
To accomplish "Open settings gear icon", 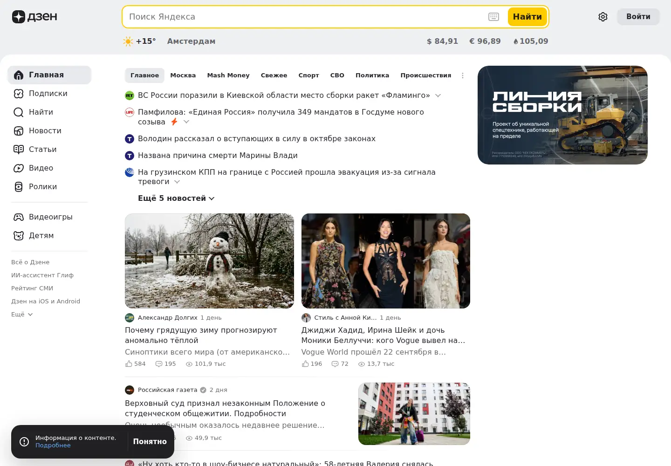I will (603, 17).
